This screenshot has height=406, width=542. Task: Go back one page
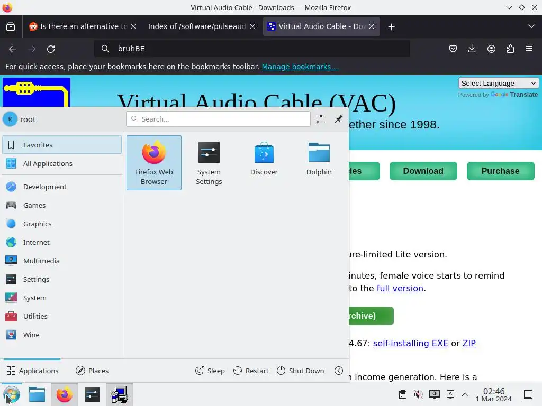13,49
